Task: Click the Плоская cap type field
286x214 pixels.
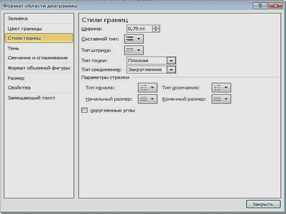Action: [x=147, y=61]
